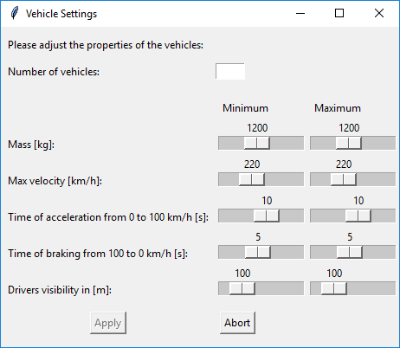Click trough right of Minimum Mass slider handle

pyautogui.click(x=287, y=143)
